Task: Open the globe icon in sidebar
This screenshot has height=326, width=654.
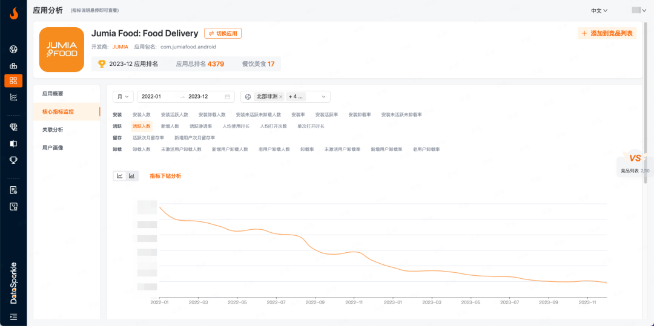Action: coord(13,50)
